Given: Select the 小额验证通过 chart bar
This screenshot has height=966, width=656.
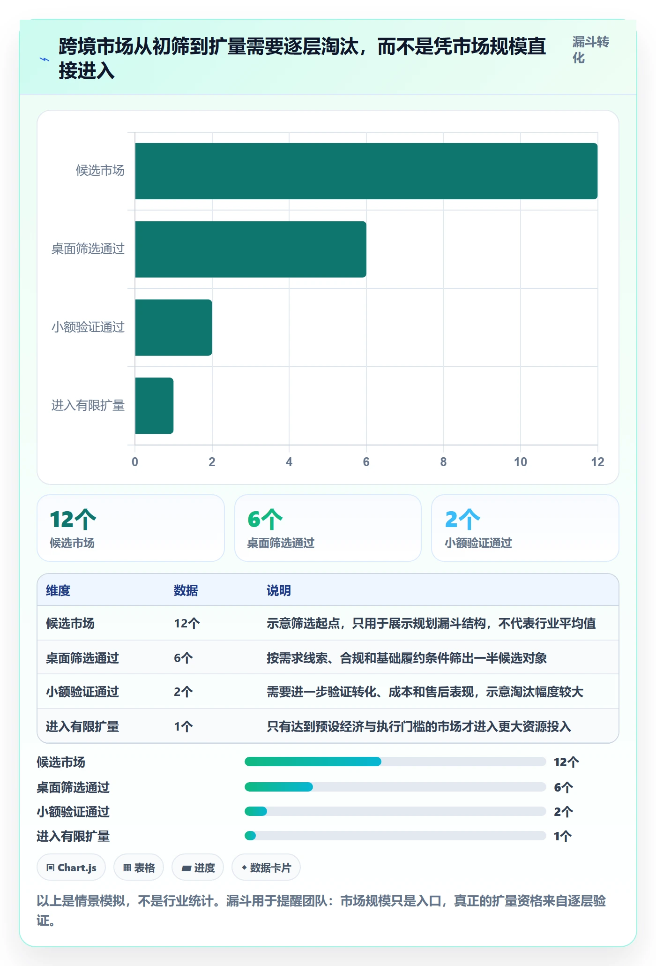Looking at the screenshot, I should [173, 328].
